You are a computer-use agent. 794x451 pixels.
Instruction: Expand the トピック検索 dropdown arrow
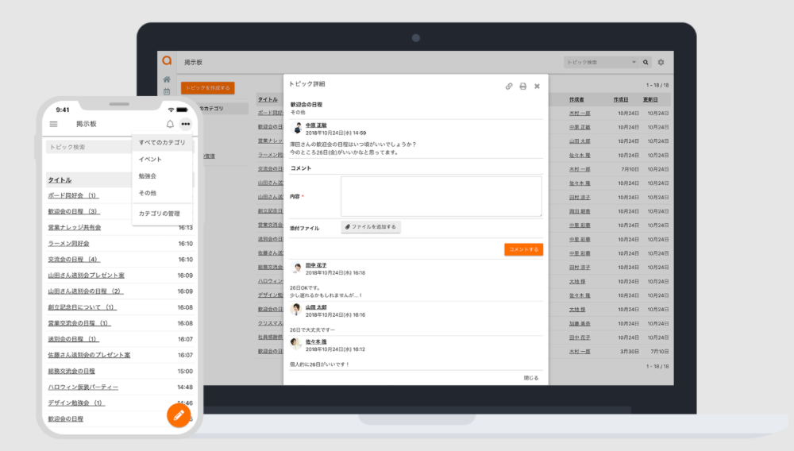[x=634, y=62]
